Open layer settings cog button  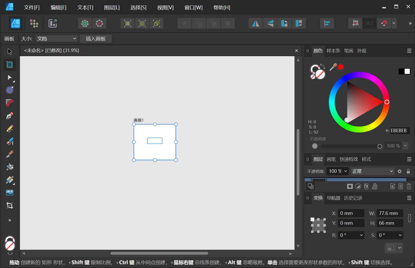[399, 171]
